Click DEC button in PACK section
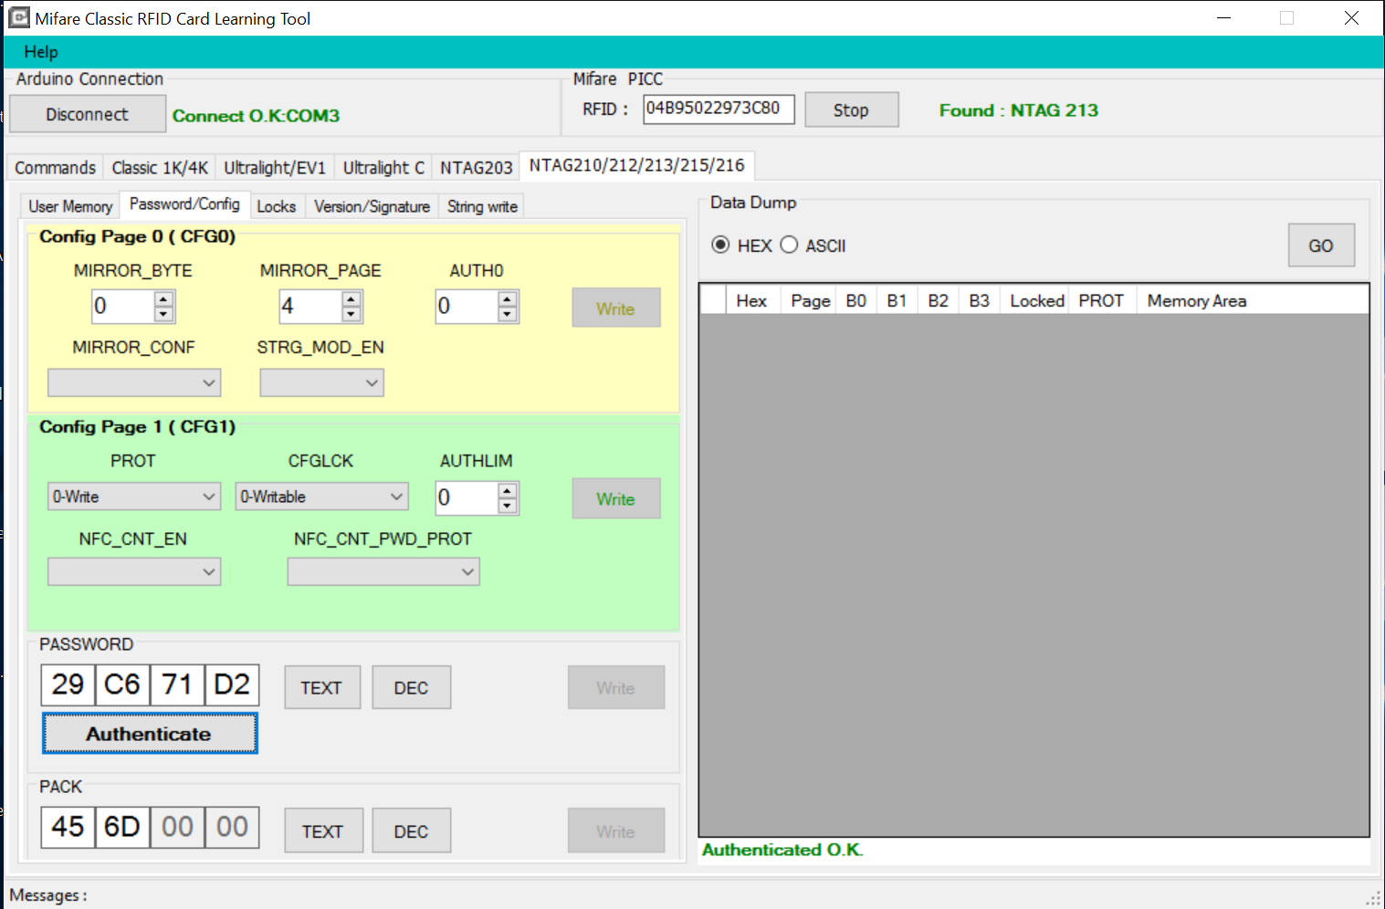The height and width of the screenshot is (909, 1385). click(411, 831)
